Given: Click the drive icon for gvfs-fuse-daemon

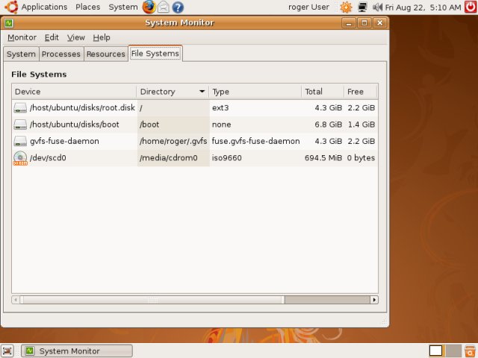Looking at the screenshot, I should [x=20, y=141].
